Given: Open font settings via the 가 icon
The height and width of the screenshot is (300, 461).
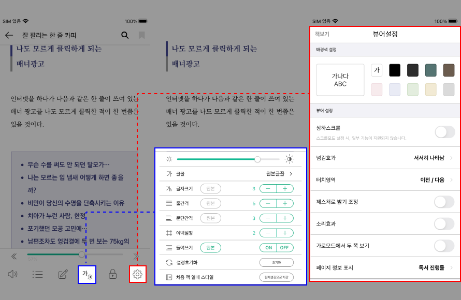Looking at the screenshot, I should 87,274.
